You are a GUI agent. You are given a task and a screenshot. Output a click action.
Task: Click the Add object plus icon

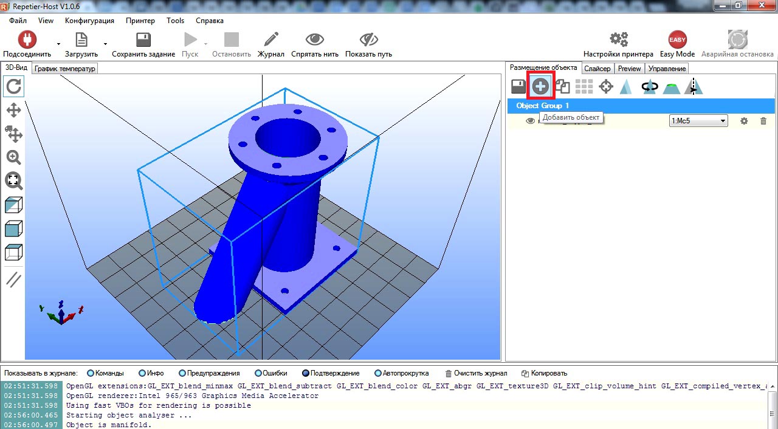tap(540, 86)
